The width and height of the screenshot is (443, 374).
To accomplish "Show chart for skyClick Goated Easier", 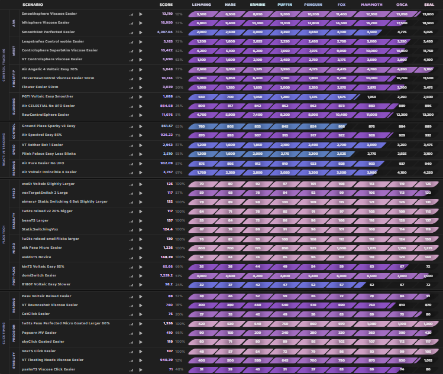I will coord(131,342).
